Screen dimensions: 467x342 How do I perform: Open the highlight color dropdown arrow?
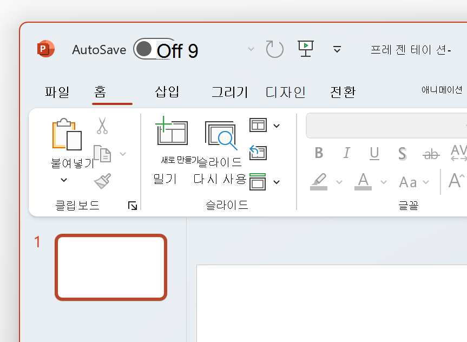(x=339, y=182)
